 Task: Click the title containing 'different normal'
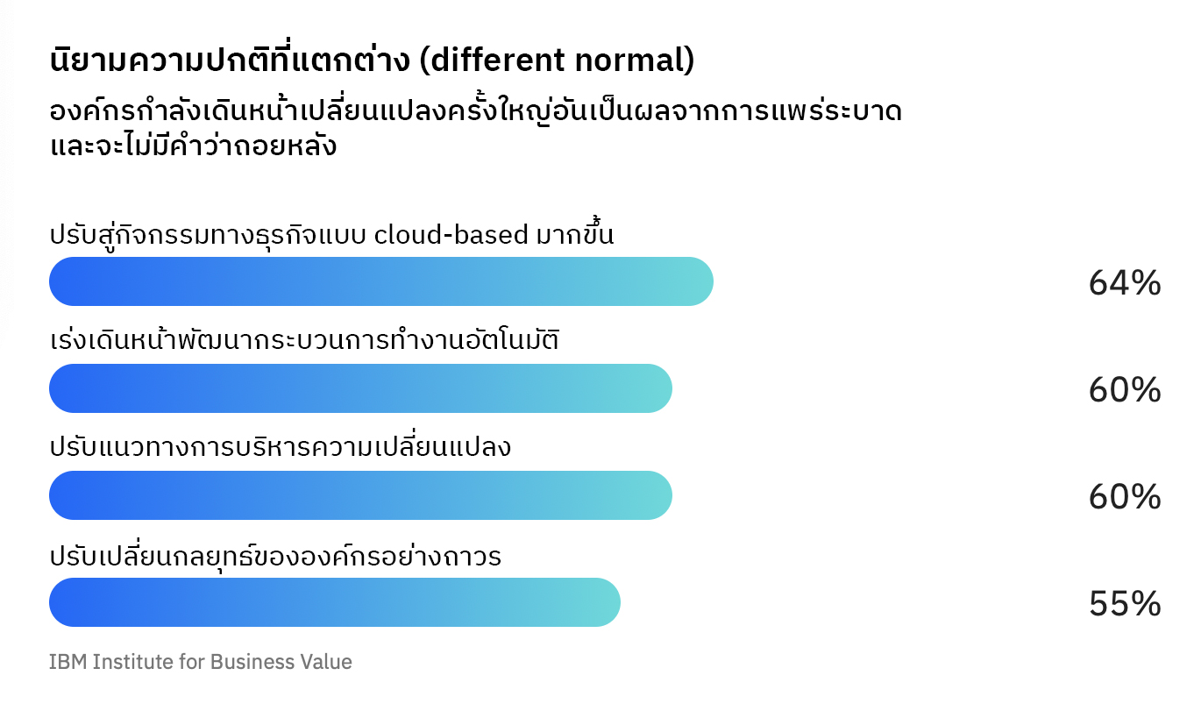coord(373,61)
